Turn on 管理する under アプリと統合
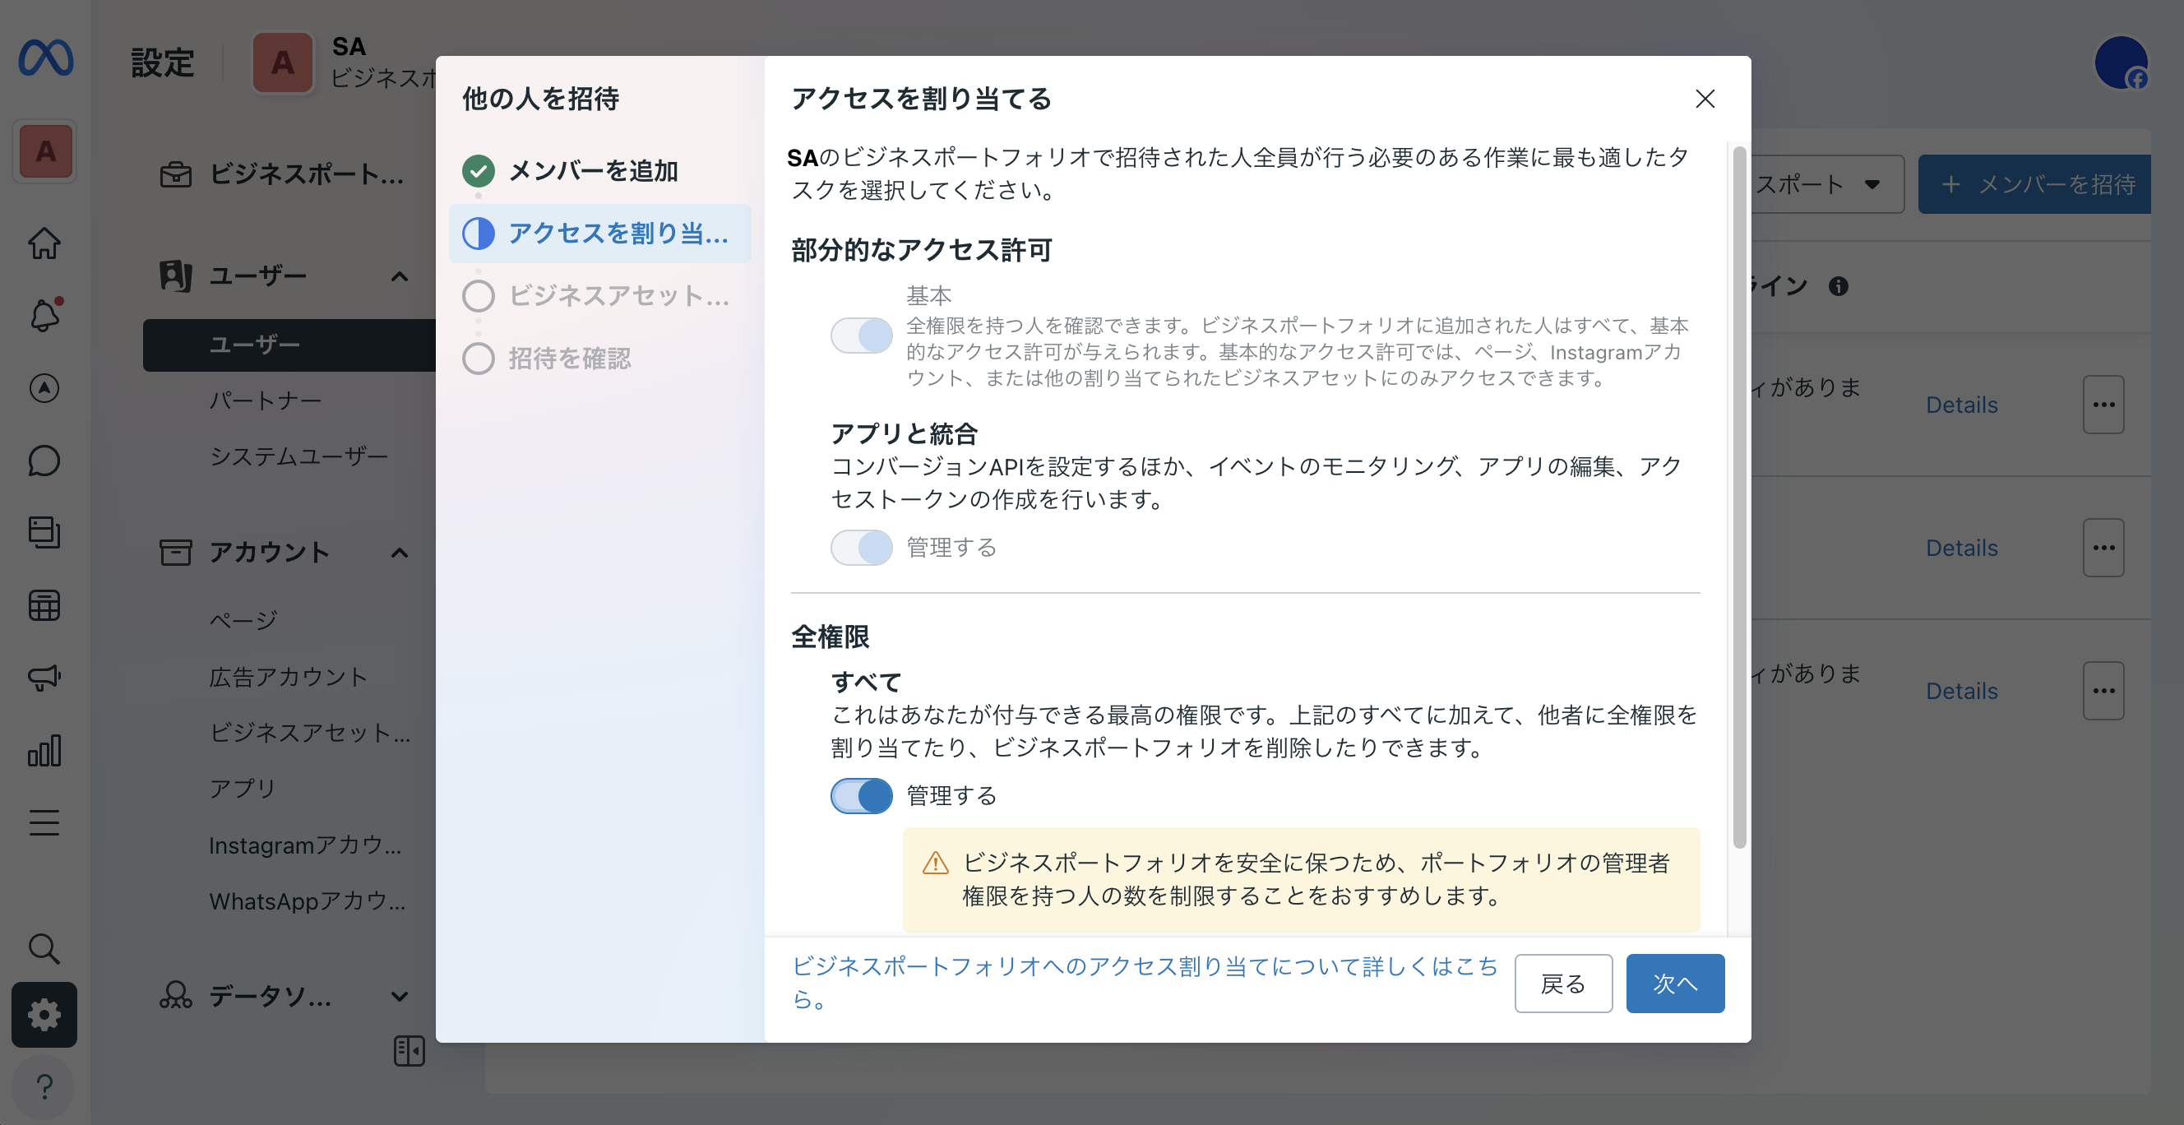 (x=862, y=547)
